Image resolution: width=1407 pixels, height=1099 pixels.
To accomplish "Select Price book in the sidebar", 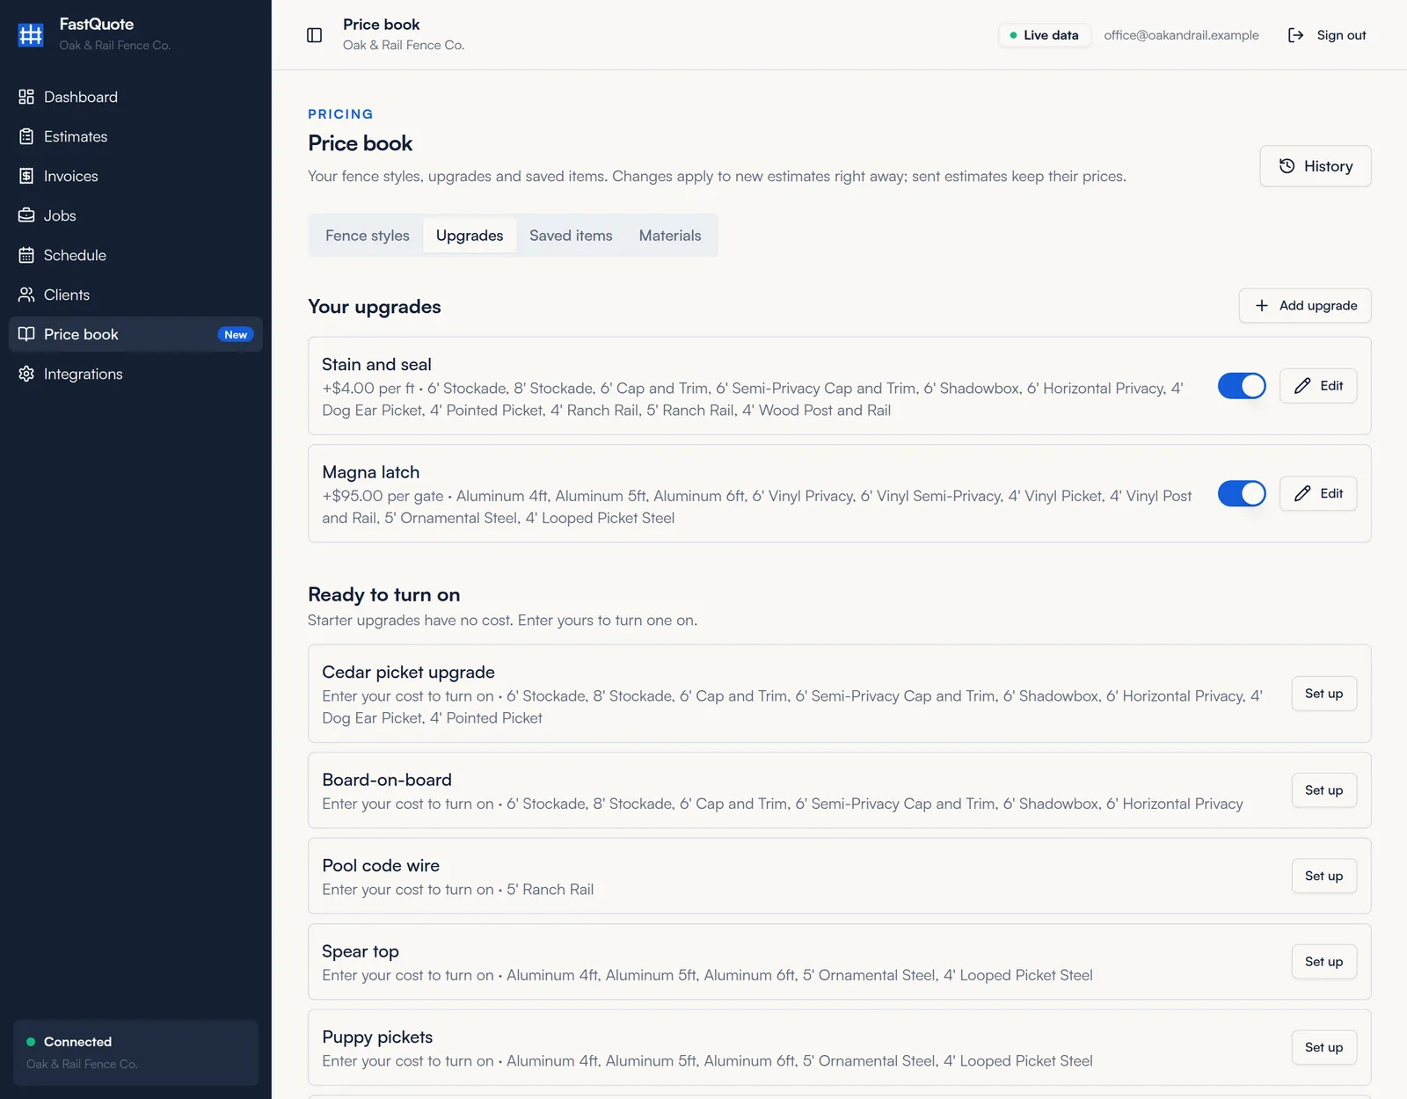I will (135, 334).
